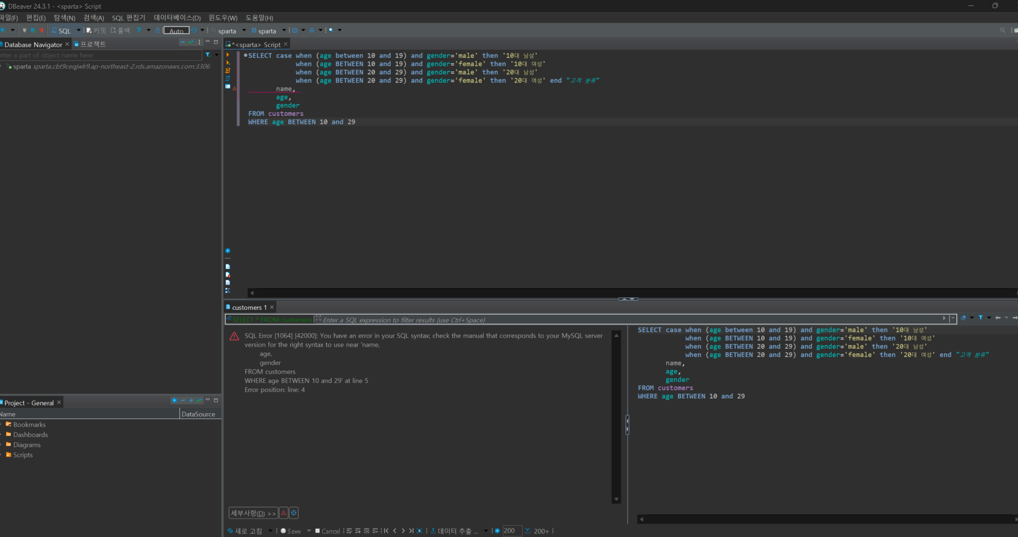This screenshot has width=1018, height=537.
Task: Click the connect plug icon in toolbar
Action: pyautogui.click(x=24, y=30)
